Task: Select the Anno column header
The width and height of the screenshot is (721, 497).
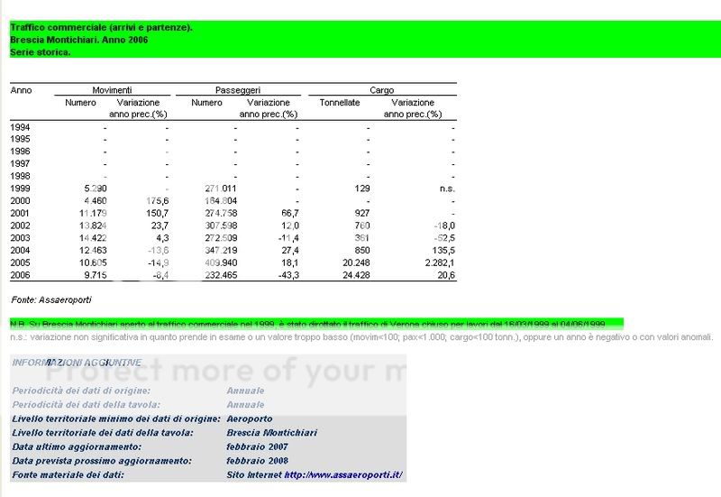Action: [x=21, y=90]
